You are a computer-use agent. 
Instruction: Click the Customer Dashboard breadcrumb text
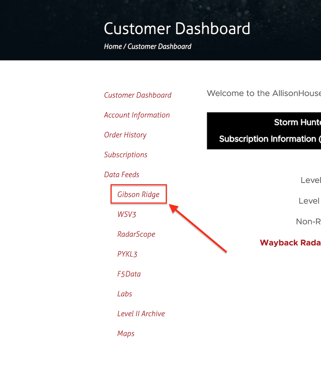click(x=160, y=47)
